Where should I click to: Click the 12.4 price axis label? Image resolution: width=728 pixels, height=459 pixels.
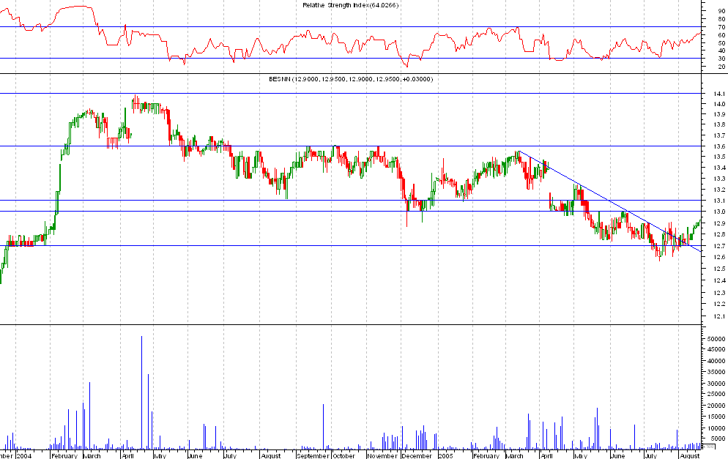point(720,280)
